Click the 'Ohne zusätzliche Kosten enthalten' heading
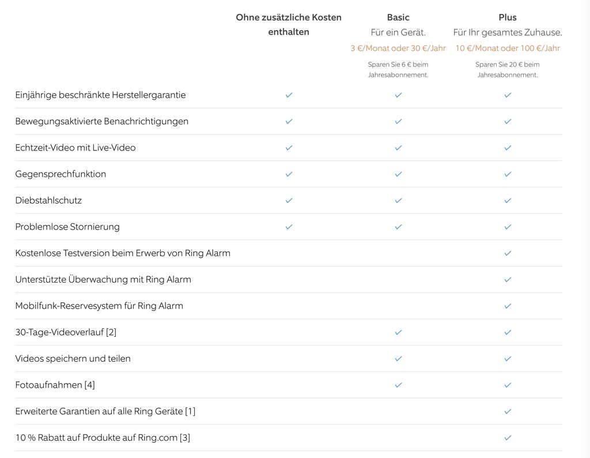 [289, 24]
